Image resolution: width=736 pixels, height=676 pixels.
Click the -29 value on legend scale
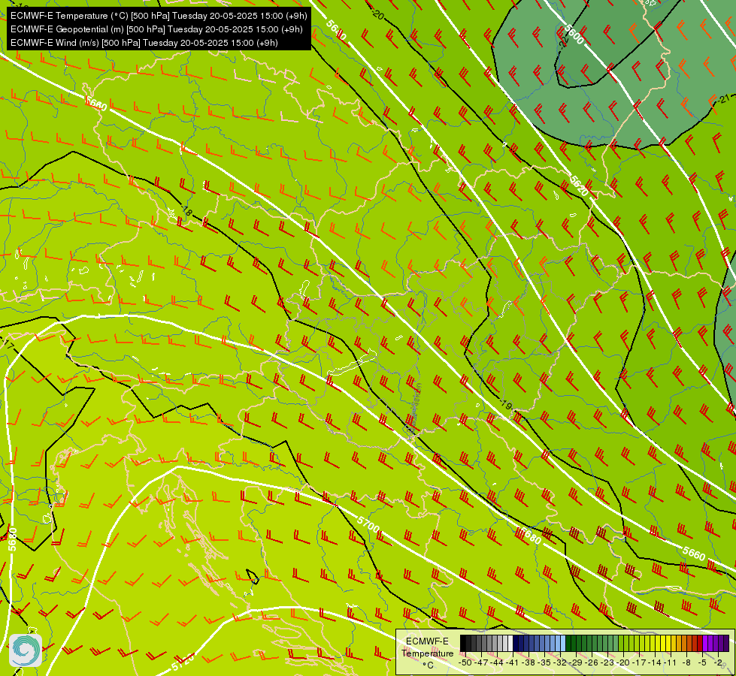(x=575, y=663)
